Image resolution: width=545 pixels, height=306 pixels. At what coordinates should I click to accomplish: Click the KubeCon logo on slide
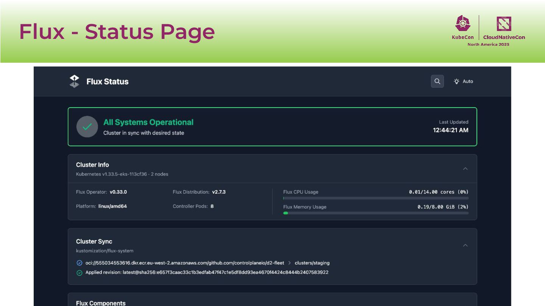coord(462,28)
